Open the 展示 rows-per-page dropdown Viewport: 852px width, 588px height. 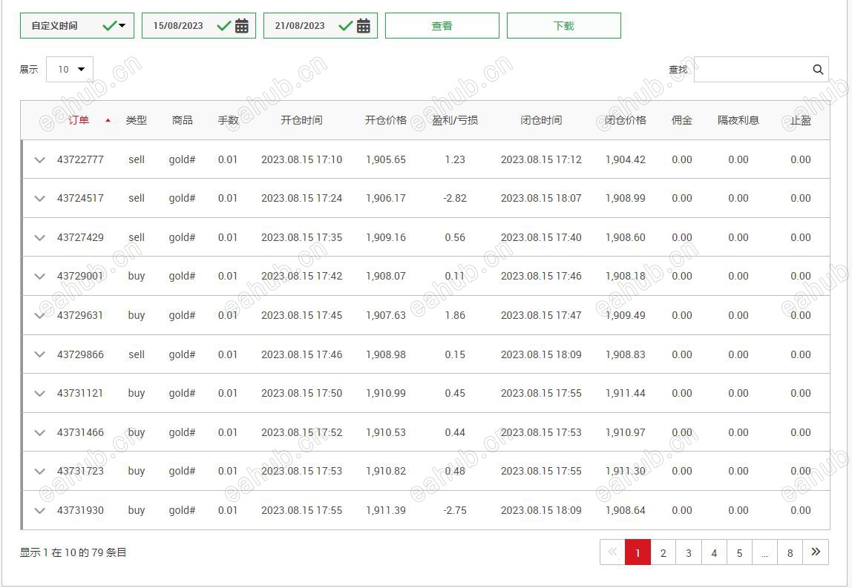click(x=69, y=69)
